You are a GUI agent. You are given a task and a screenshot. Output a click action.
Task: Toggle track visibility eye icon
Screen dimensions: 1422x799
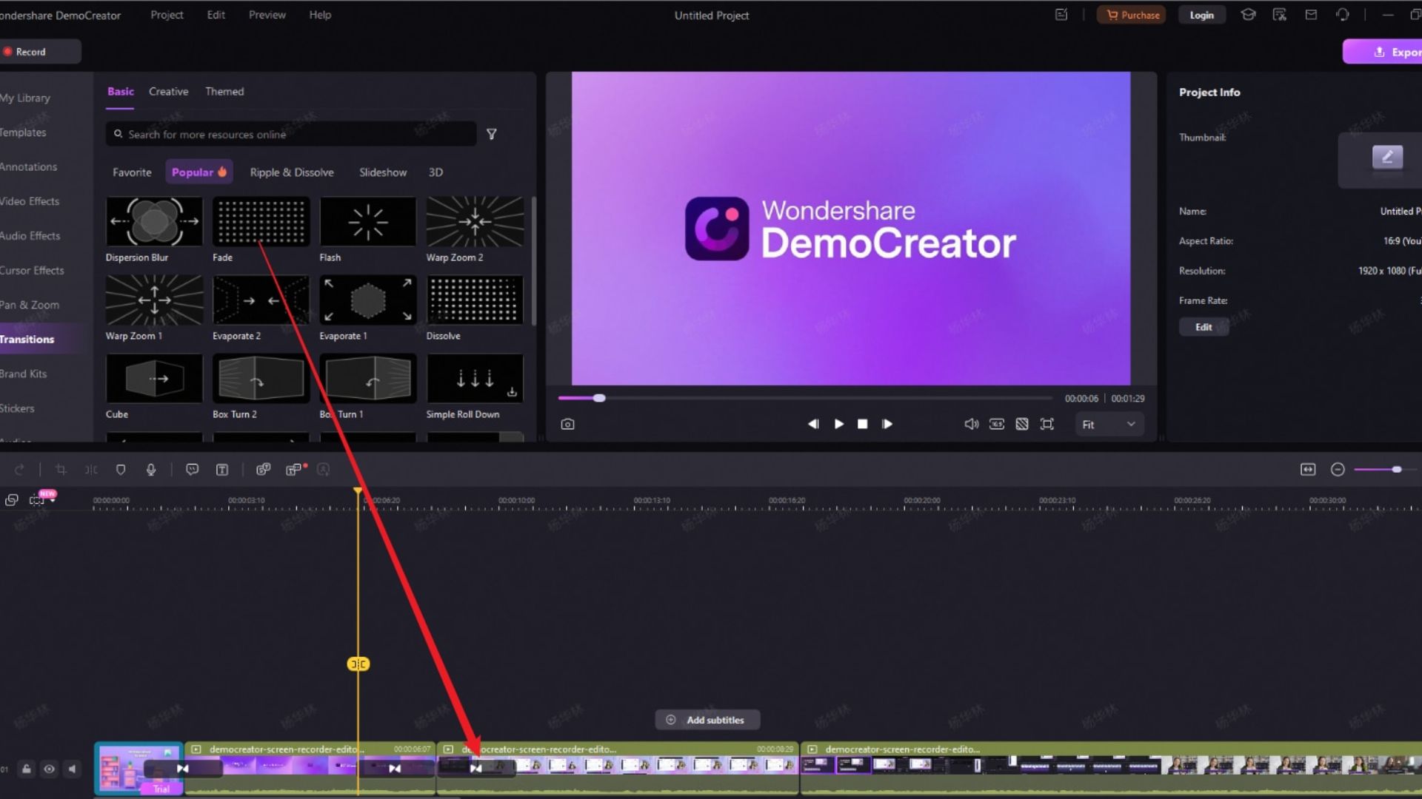pyautogui.click(x=49, y=769)
